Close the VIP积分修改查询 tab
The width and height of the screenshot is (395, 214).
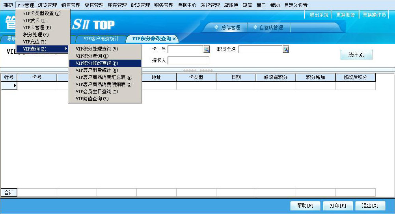click(174, 39)
